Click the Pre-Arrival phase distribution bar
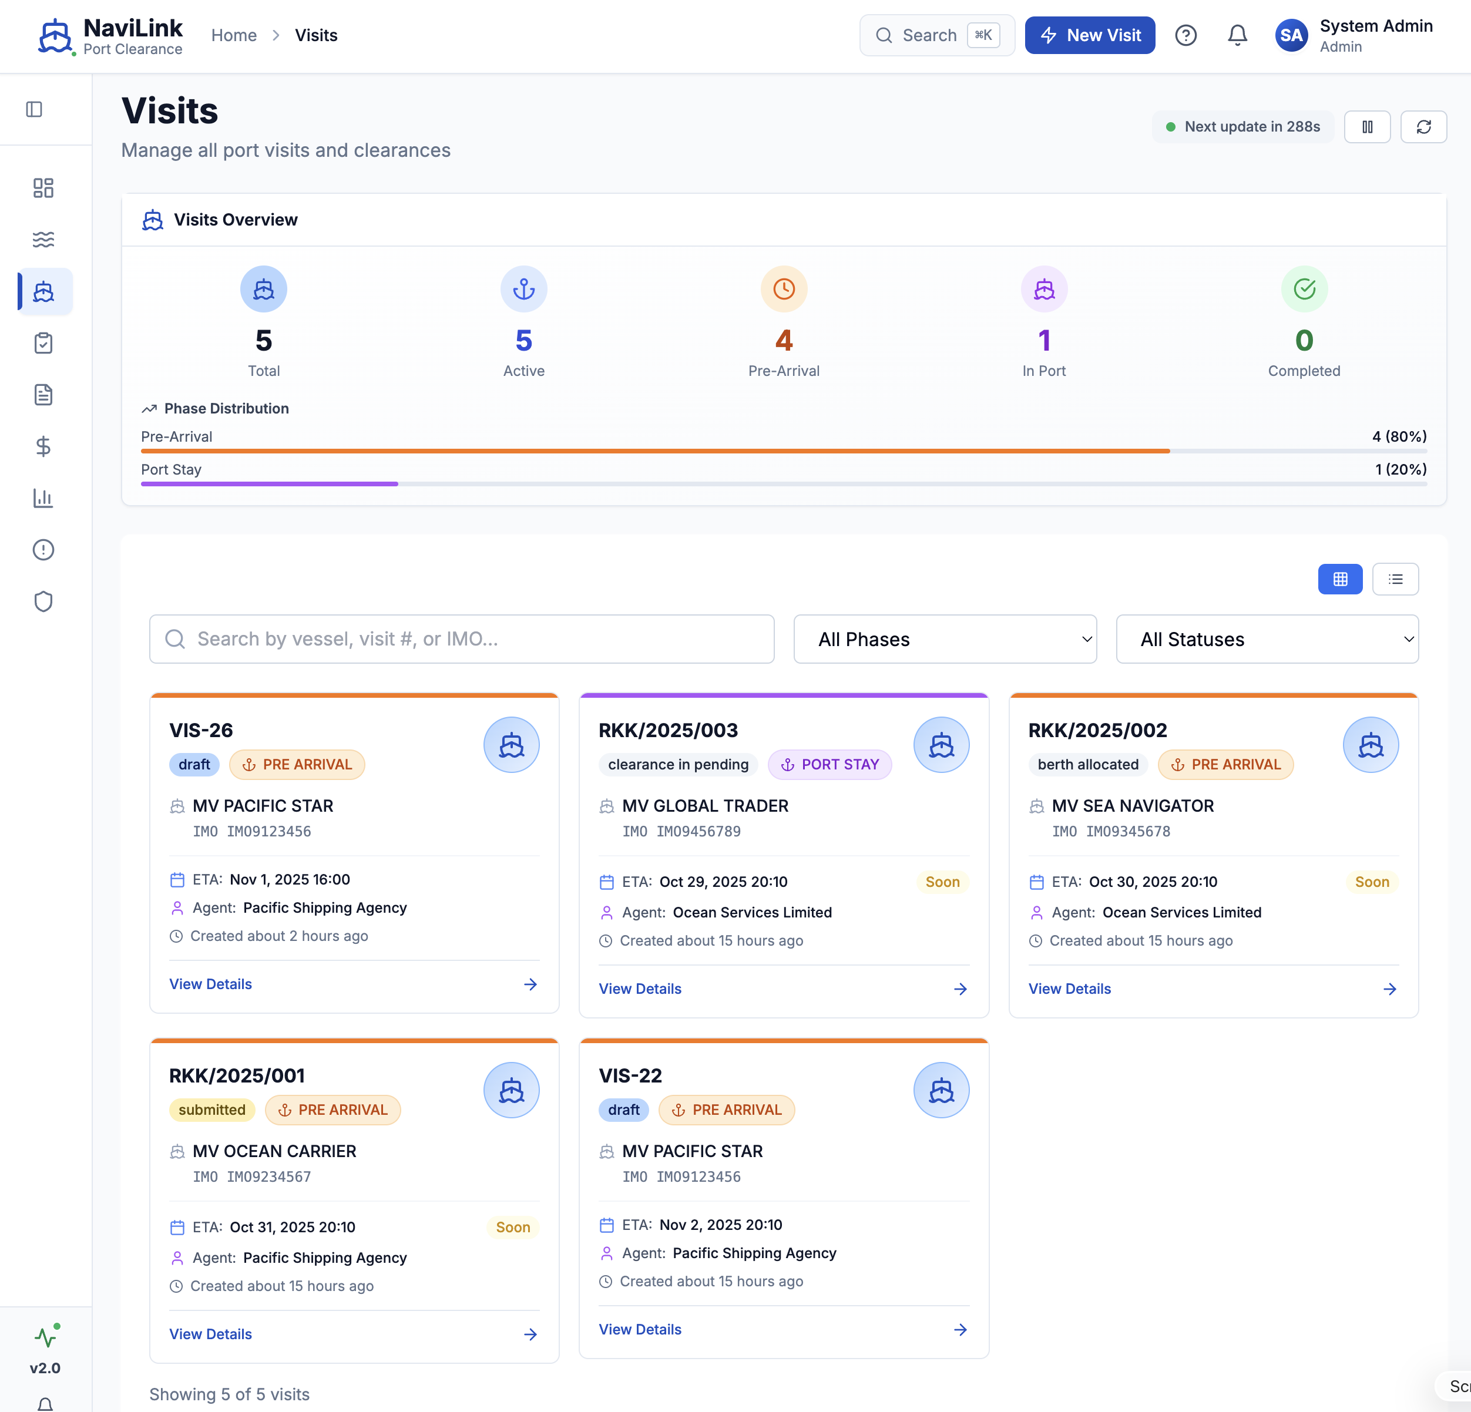 (654, 451)
